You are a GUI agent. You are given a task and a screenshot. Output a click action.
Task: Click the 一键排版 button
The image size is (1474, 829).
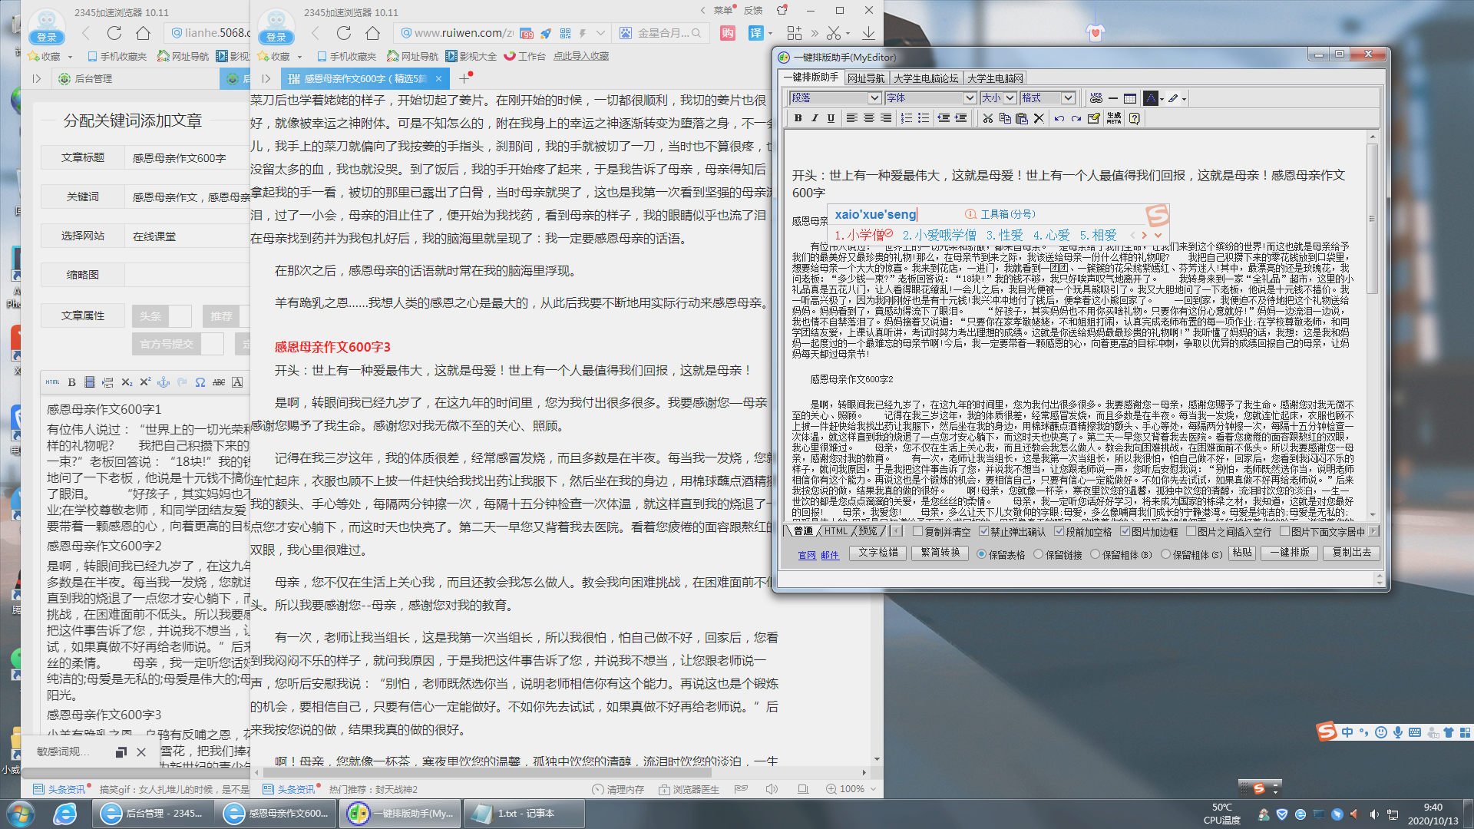tap(1290, 553)
